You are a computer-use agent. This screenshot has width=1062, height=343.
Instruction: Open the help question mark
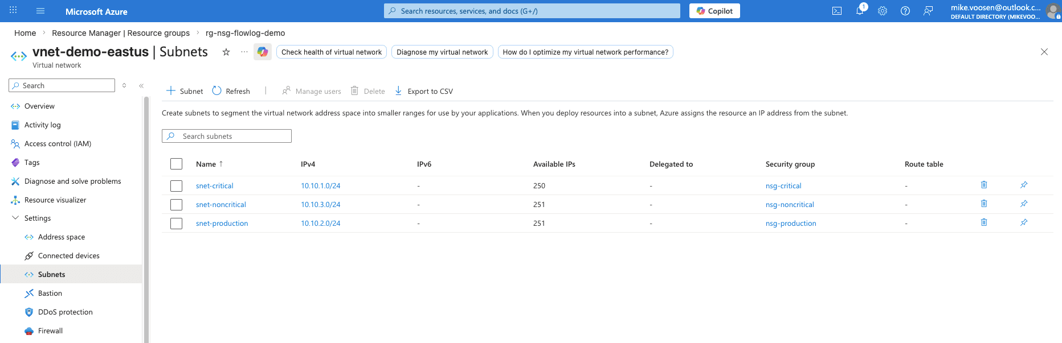click(905, 11)
